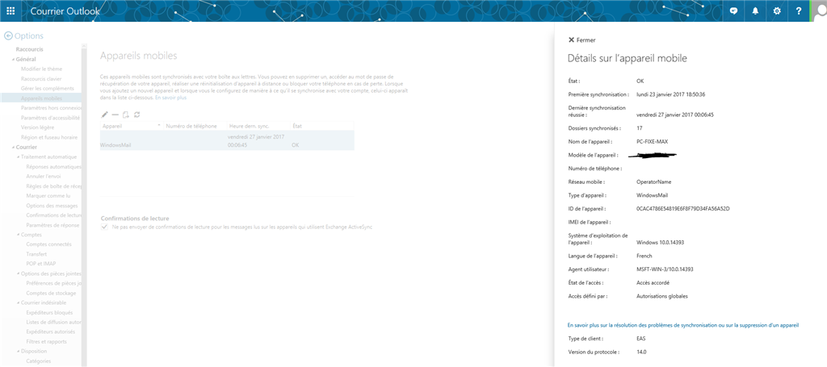Open the help question mark
This screenshot has width=827, height=367.
point(799,11)
